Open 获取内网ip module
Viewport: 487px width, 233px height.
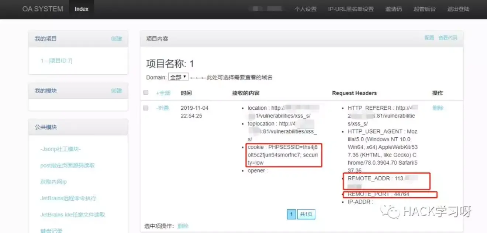click(x=53, y=182)
